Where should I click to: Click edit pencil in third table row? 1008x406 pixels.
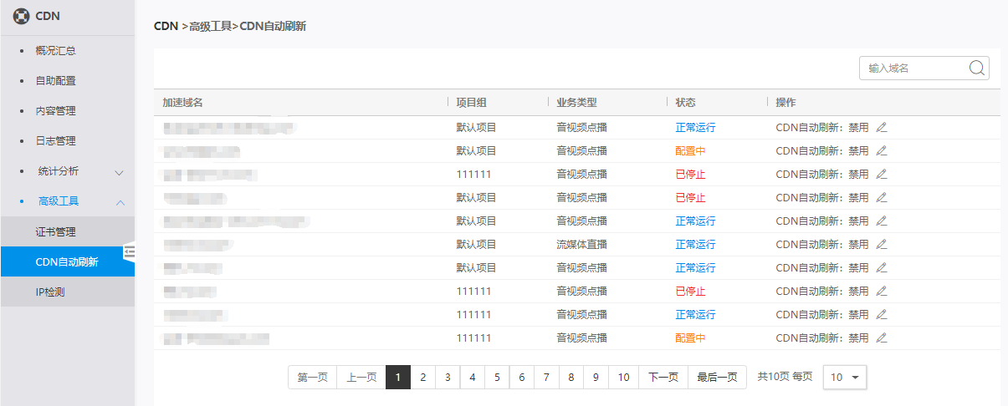click(x=881, y=175)
